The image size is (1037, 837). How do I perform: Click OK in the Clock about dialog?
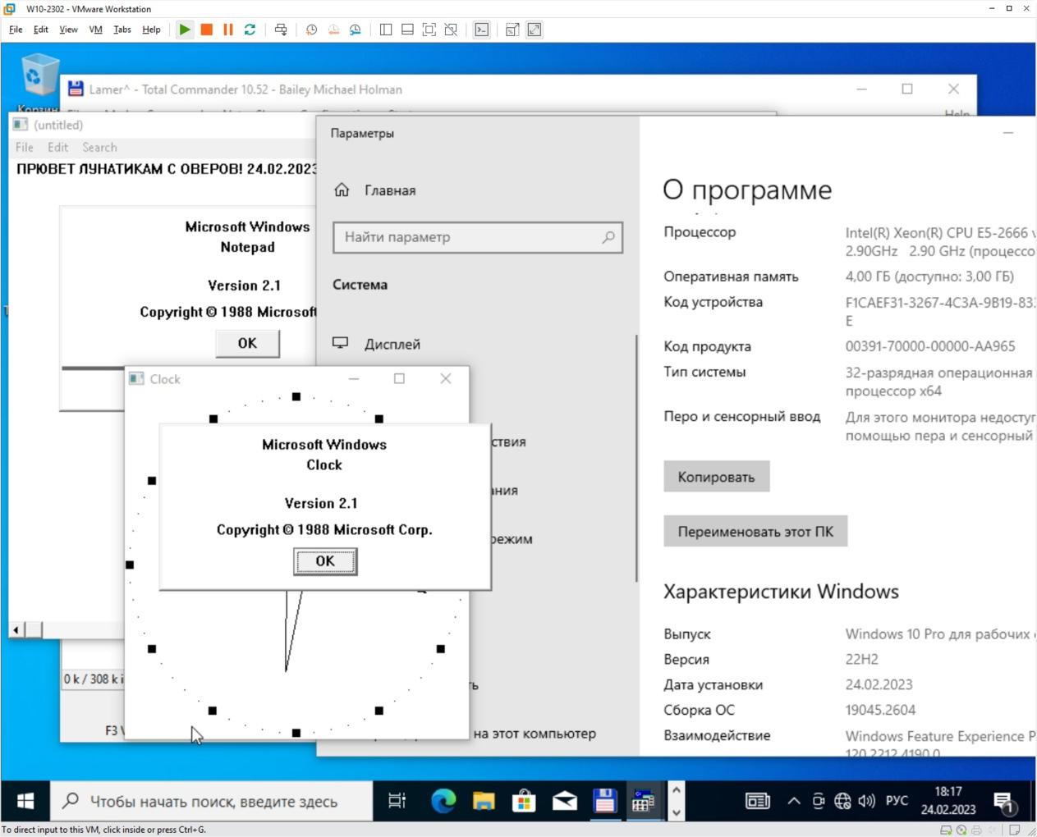click(x=325, y=561)
